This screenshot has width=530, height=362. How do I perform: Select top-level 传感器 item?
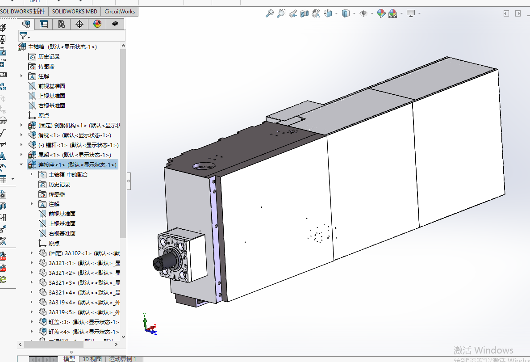pos(42,66)
